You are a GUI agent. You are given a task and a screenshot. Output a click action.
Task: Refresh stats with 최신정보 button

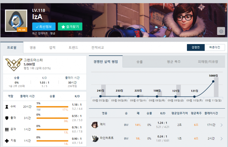[44, 27]
